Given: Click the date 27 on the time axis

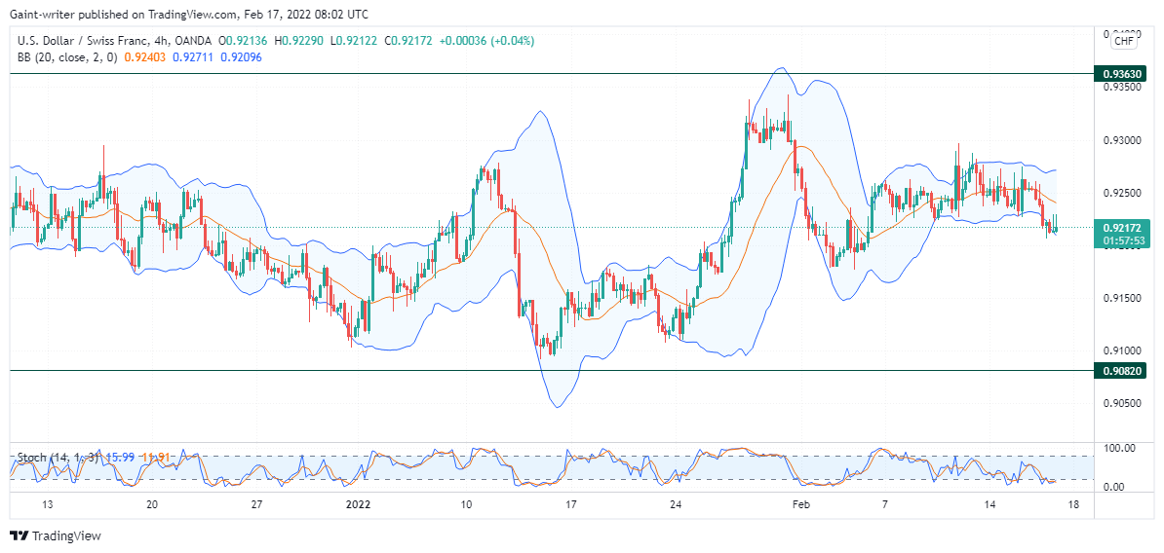Looking at the screenshot, I should (x=256, y=505).
